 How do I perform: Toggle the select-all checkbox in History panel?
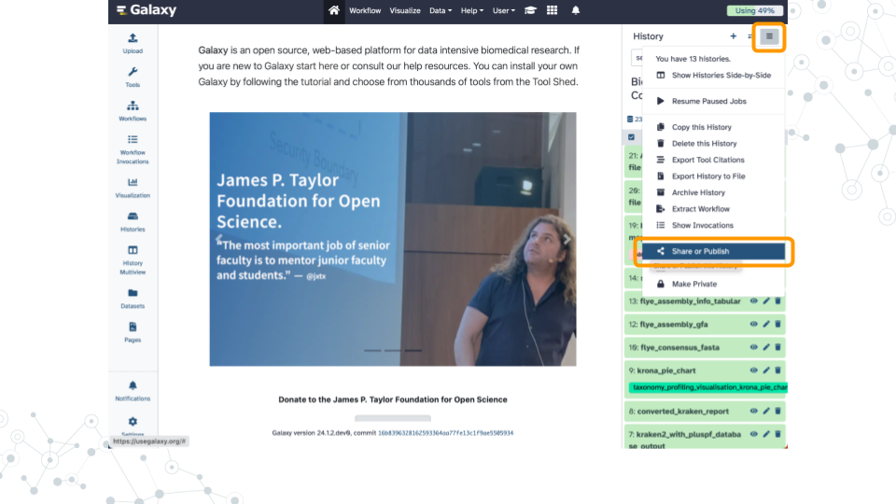coord(632,137)
